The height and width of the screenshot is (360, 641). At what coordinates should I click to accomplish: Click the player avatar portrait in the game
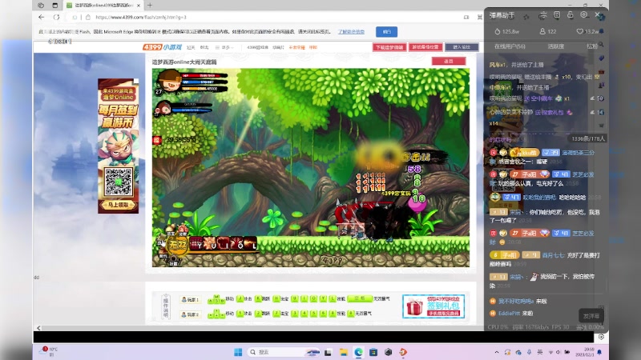(168, 81)
